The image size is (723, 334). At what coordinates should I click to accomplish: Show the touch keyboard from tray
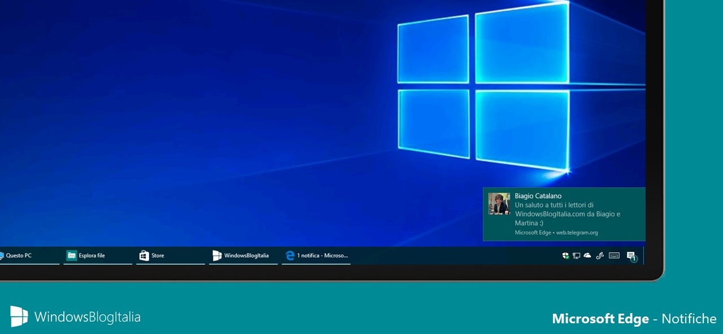click(614, 256)
